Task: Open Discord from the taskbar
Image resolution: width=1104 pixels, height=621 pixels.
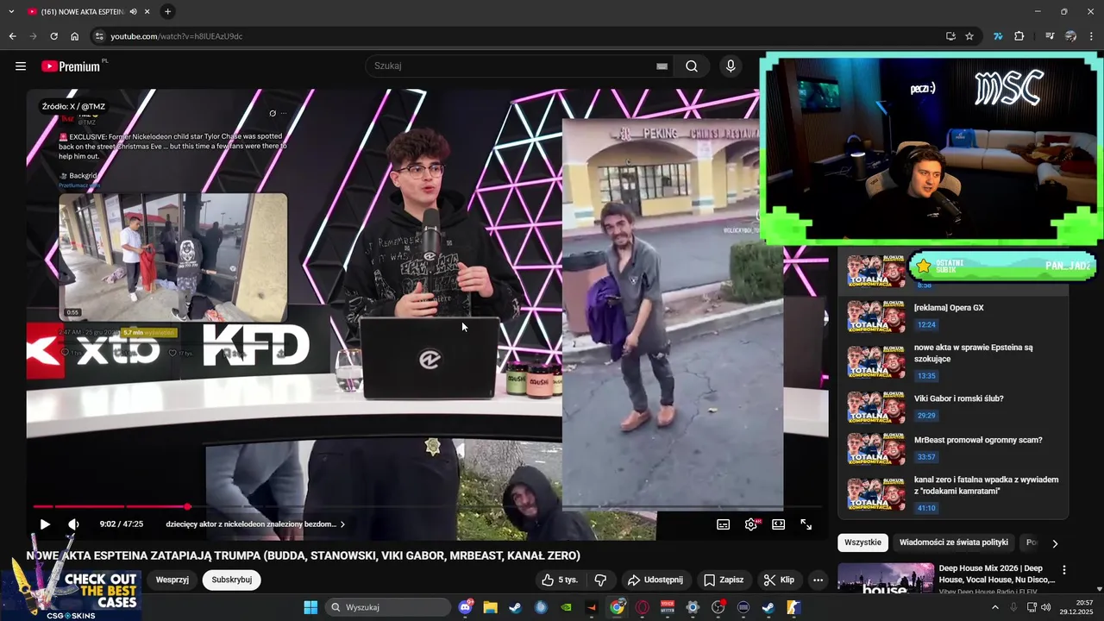Action: (x=467, y=607)
